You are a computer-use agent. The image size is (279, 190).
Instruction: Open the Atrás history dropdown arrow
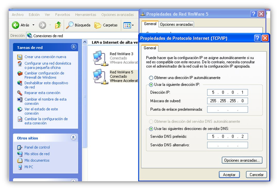(x=33, y=25)
